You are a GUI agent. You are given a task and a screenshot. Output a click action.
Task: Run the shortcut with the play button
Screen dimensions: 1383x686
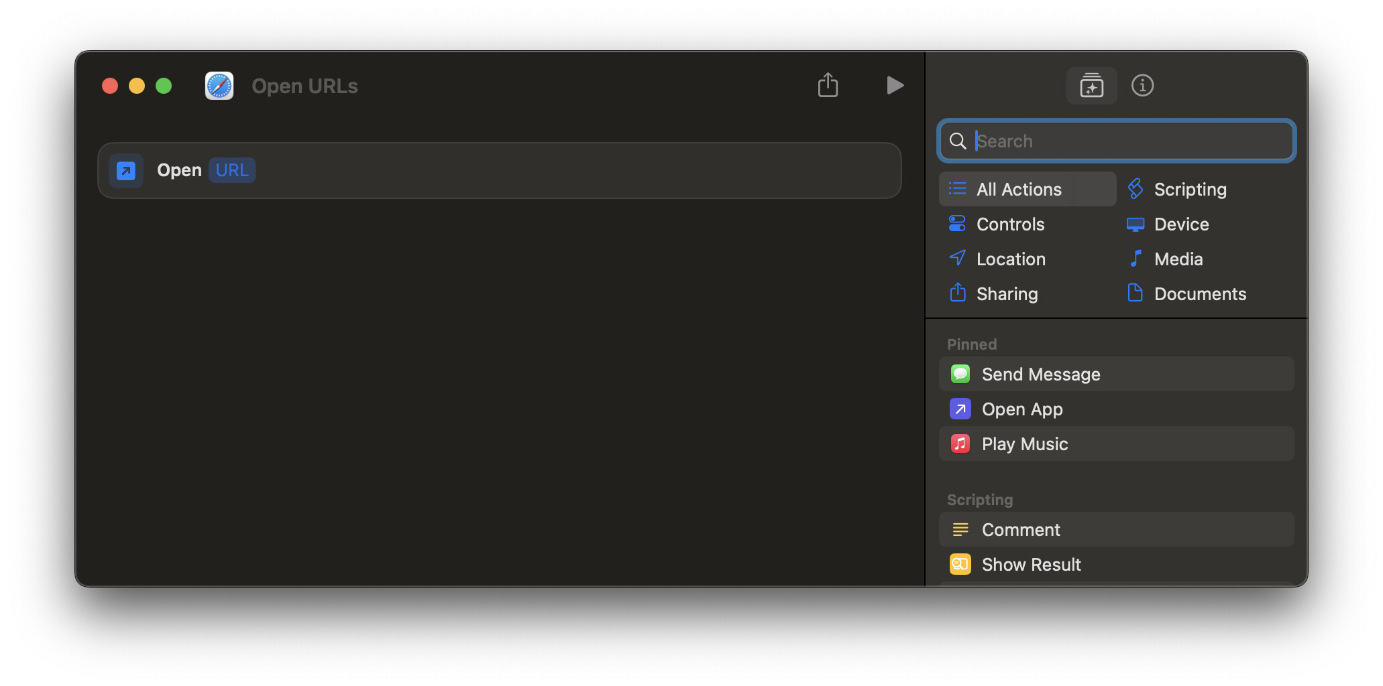[x=895, y=85]
